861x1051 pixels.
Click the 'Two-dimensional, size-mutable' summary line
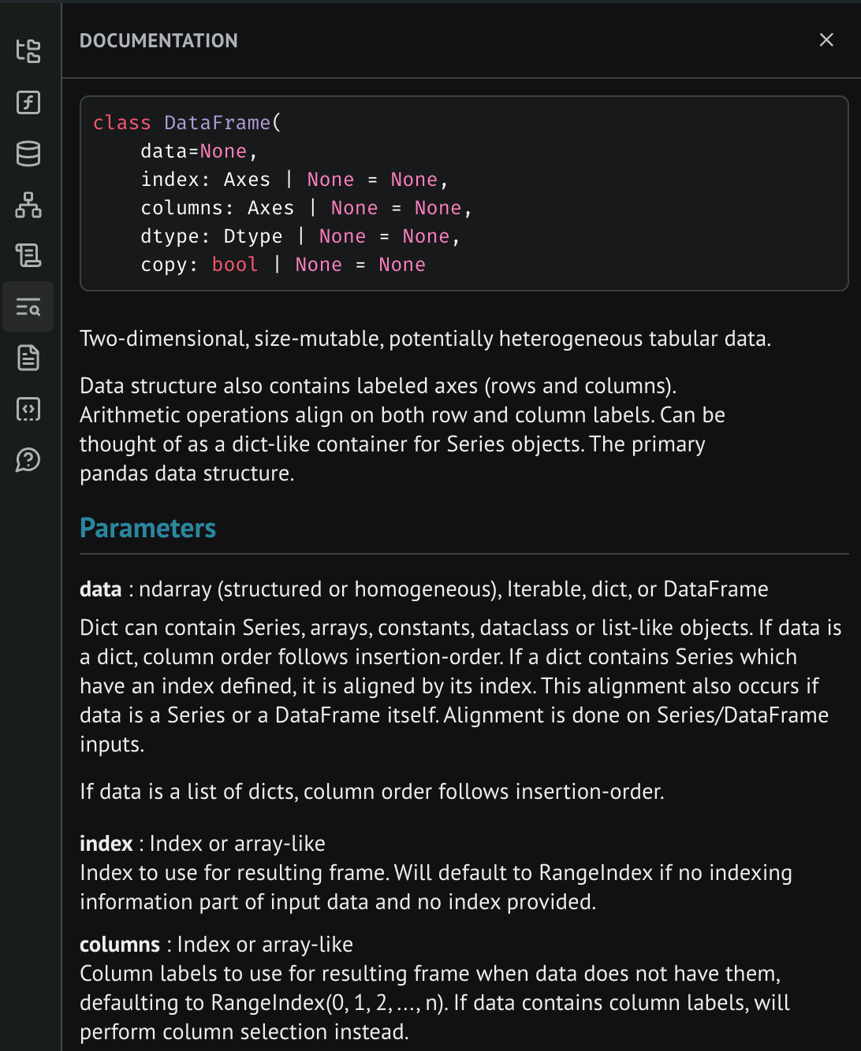click(426, 339)
